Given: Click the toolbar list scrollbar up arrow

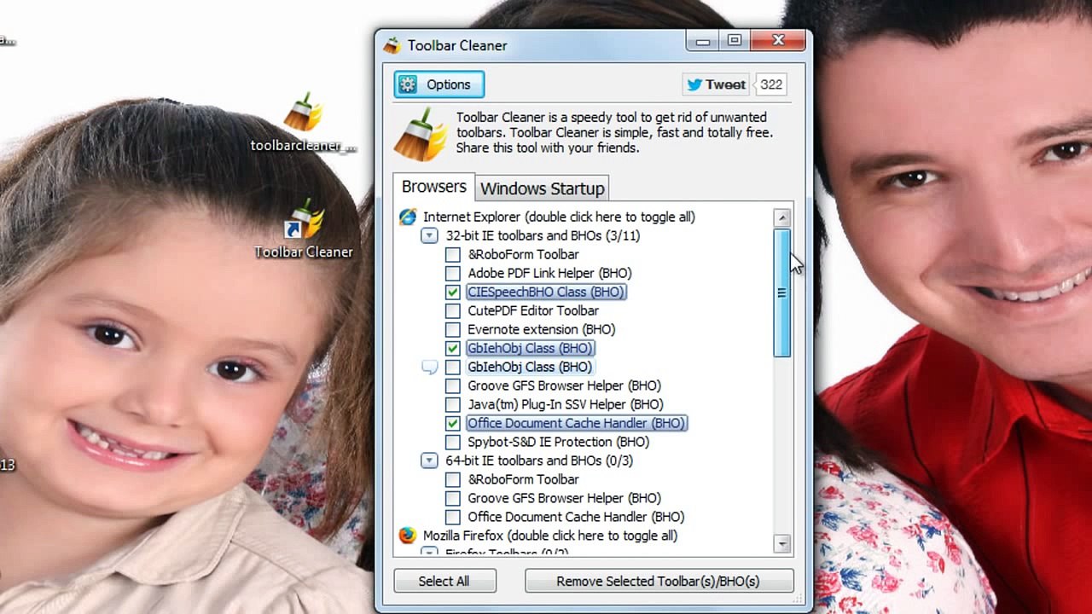Looking at the screenshot, I should tap(782, 217).
